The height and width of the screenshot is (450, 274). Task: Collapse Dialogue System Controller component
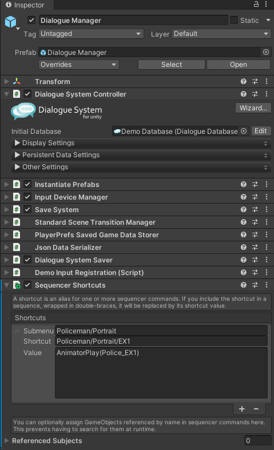tap(7, 94)
